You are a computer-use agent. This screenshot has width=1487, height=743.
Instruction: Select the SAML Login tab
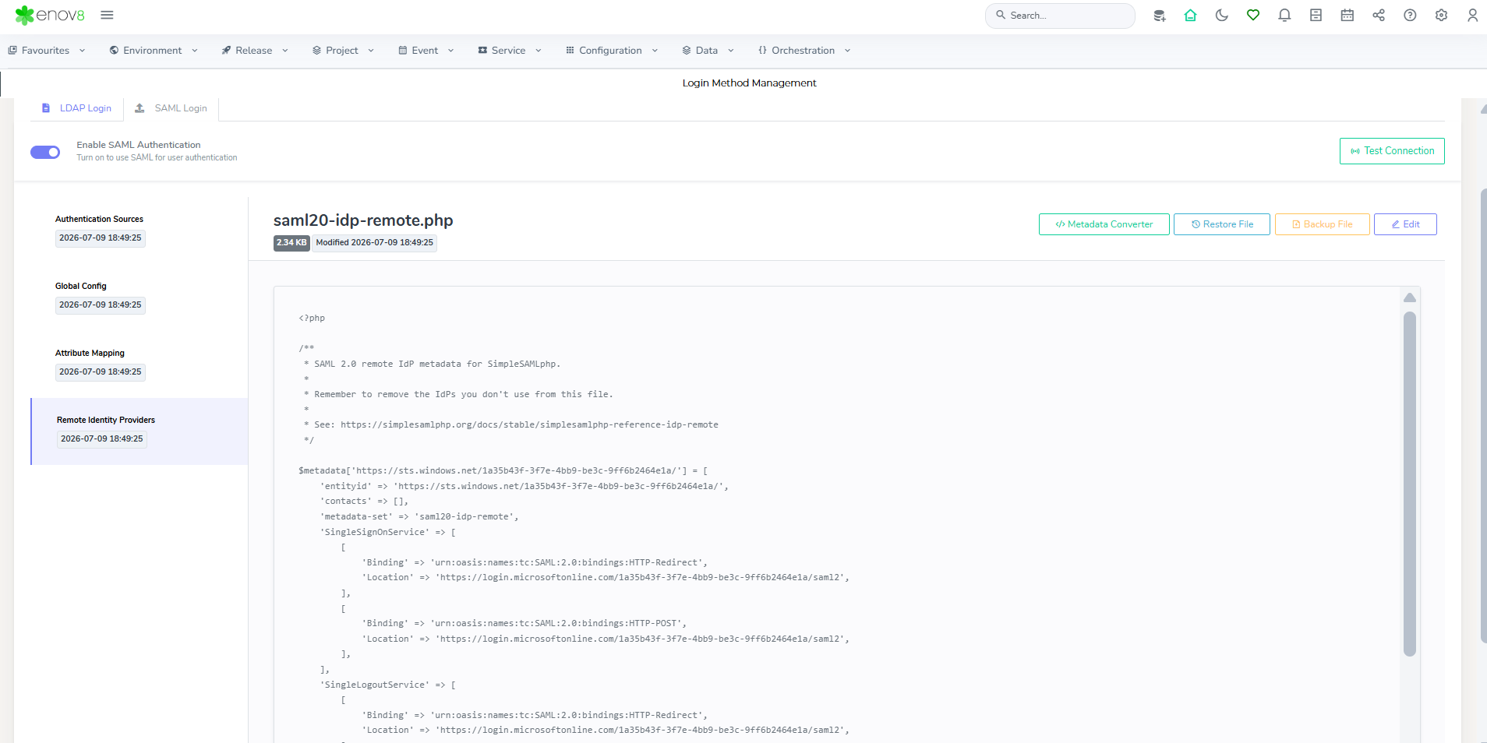pyautogui.click(x=171, y=108)
